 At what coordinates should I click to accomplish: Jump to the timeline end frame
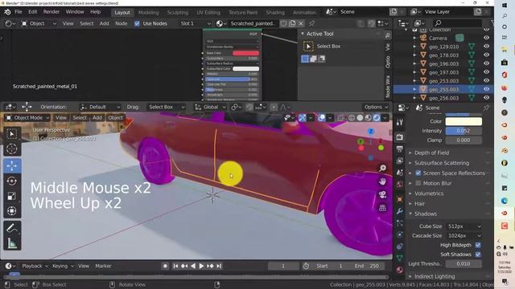tap(219, 266)
